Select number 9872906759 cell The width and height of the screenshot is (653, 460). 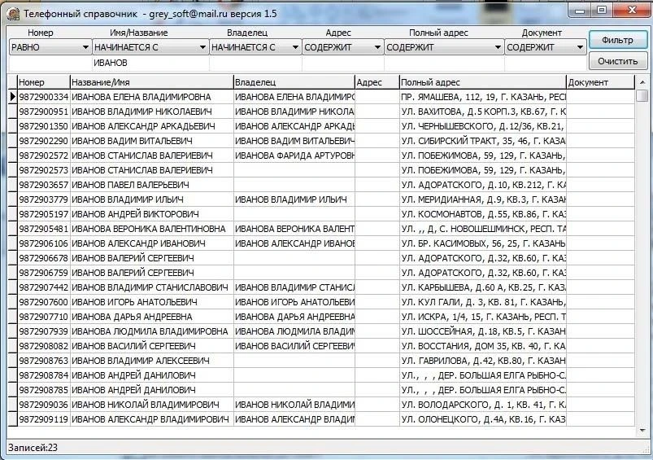(x=44, y=273)
